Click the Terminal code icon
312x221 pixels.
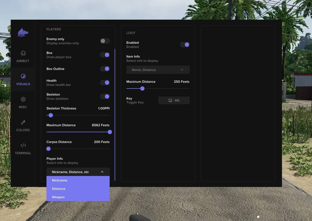tap(23, 145)
